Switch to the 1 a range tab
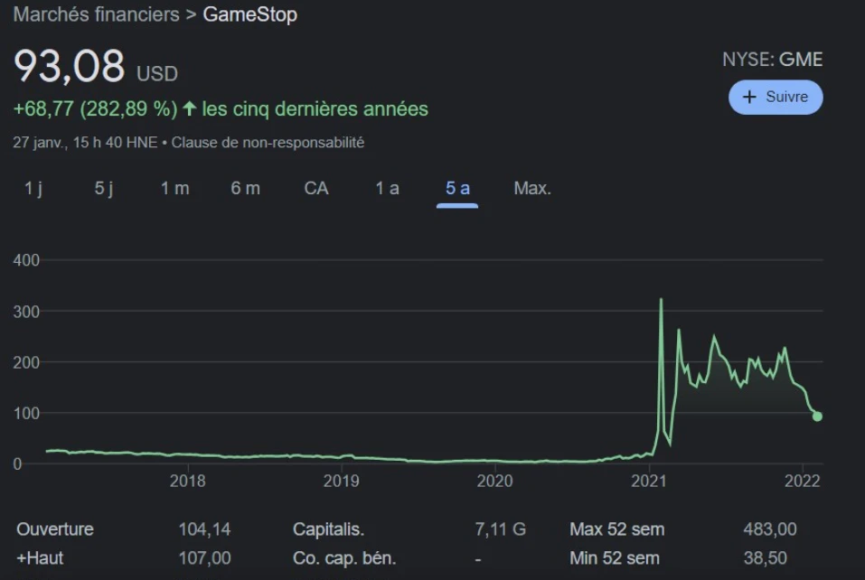865x580 pixels. click(x=387, y=188)
